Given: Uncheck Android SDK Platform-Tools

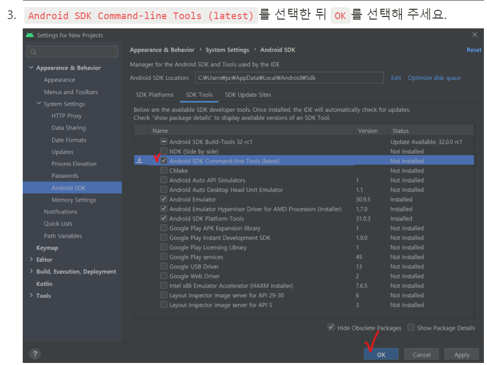Looking at the screenshot, I should click(x=164, y=218).
